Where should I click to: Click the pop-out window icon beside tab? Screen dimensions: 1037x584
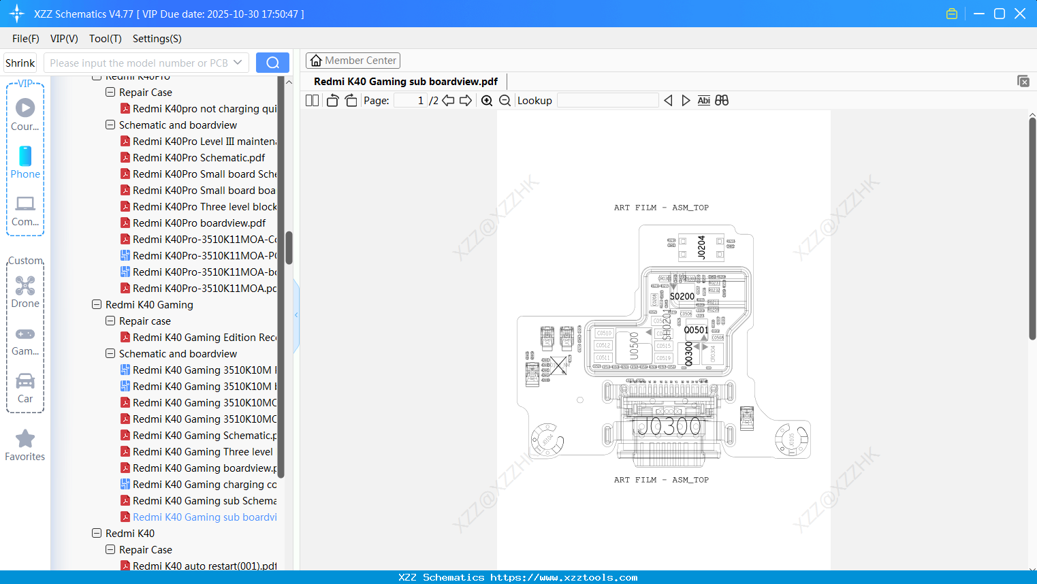pos(1023,81)
